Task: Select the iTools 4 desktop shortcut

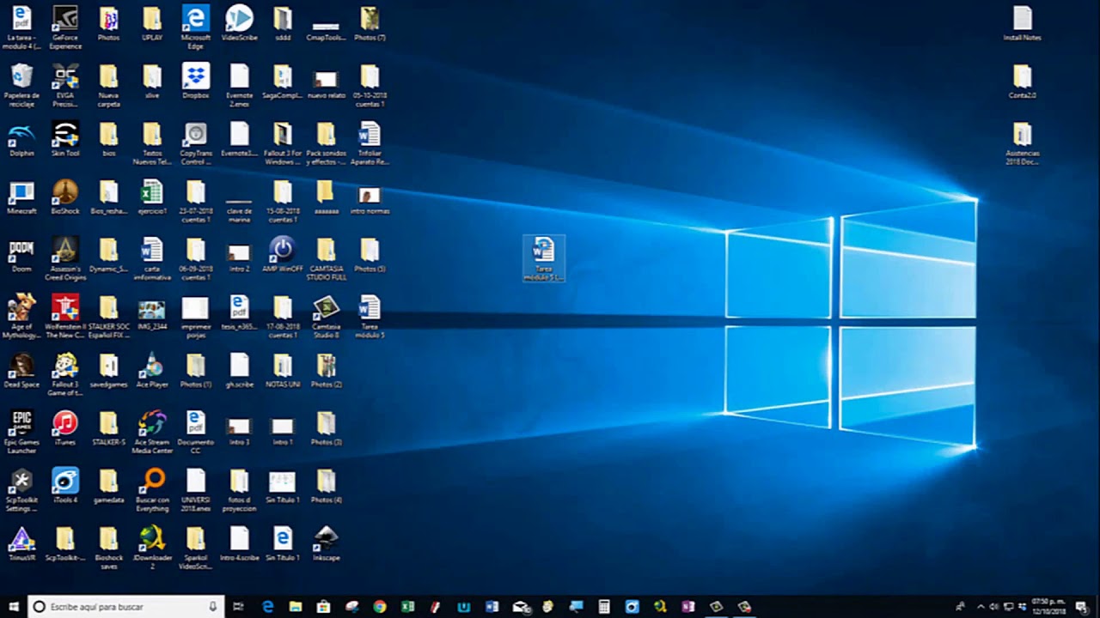Action: (x=65, y=485)
